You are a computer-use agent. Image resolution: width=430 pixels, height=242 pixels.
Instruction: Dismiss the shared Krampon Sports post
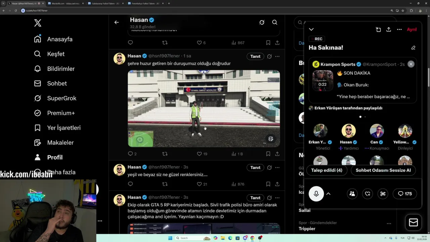click(411, 64)
